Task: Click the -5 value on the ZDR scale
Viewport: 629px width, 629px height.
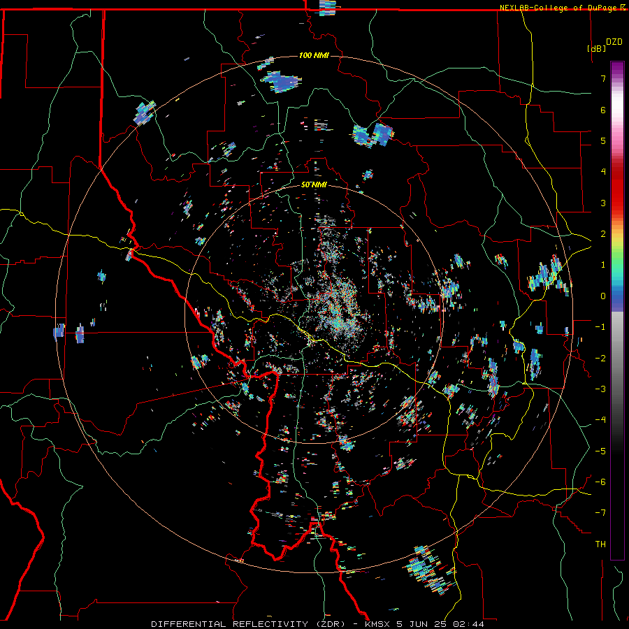Action: [600, 451]
